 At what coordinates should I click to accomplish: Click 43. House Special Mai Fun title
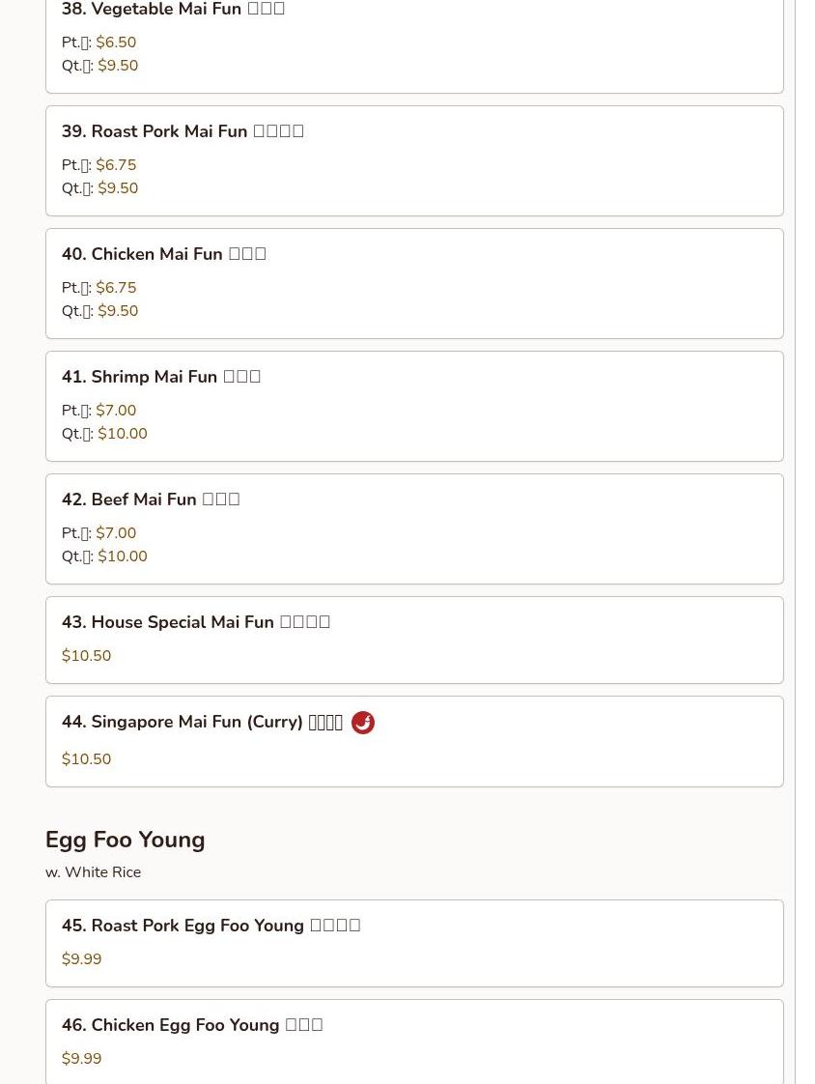[196, 622]
